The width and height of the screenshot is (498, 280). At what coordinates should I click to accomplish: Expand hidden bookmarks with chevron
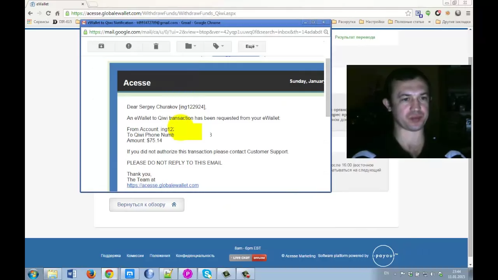click(x=429, y=22)
